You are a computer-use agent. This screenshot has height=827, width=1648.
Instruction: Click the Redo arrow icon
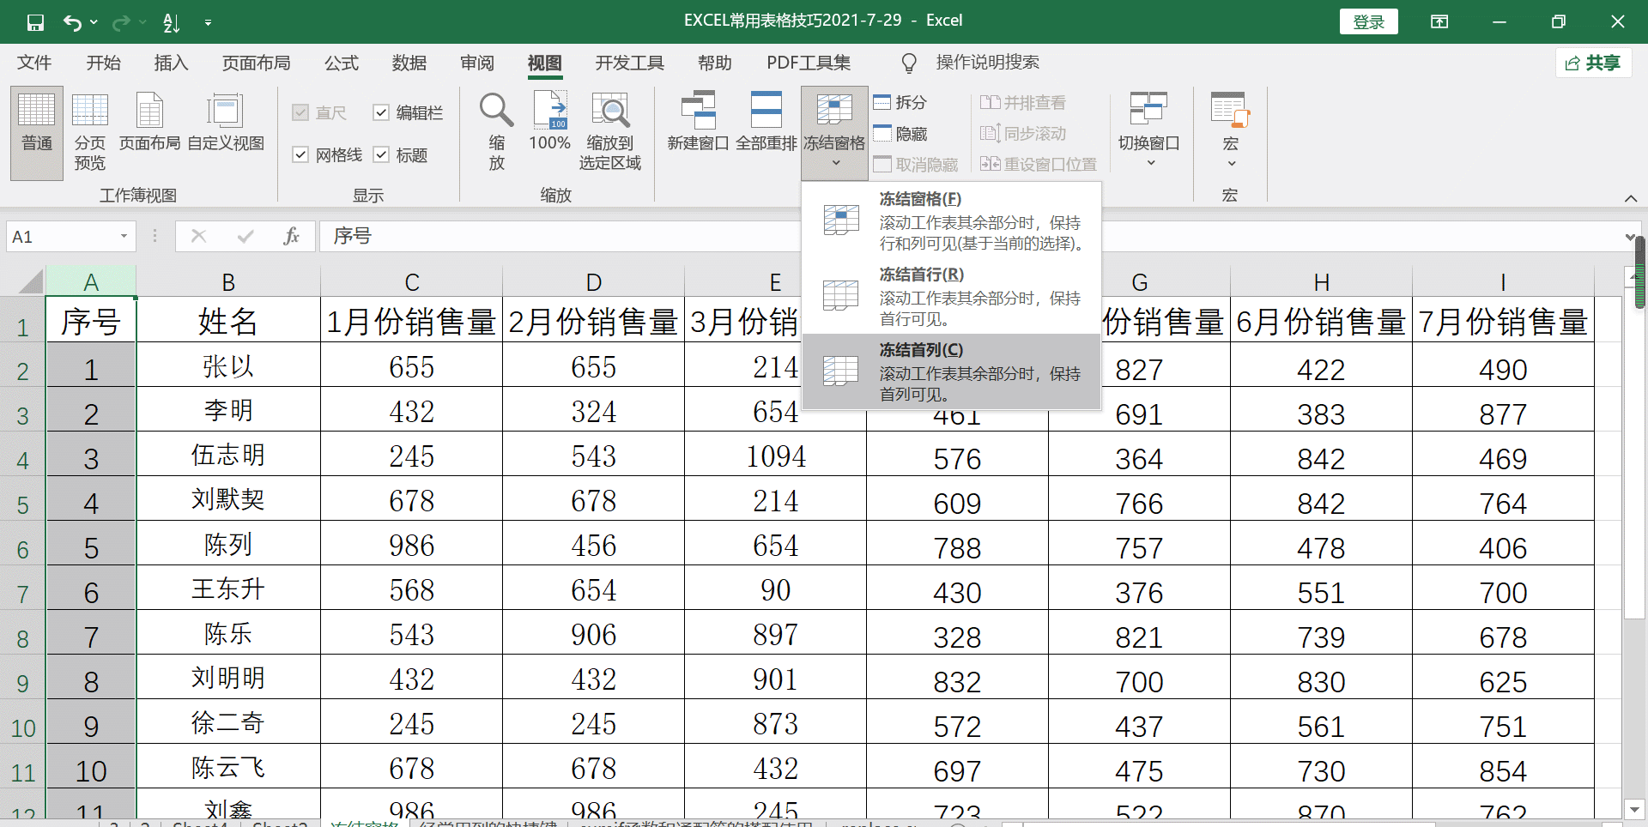121,22
